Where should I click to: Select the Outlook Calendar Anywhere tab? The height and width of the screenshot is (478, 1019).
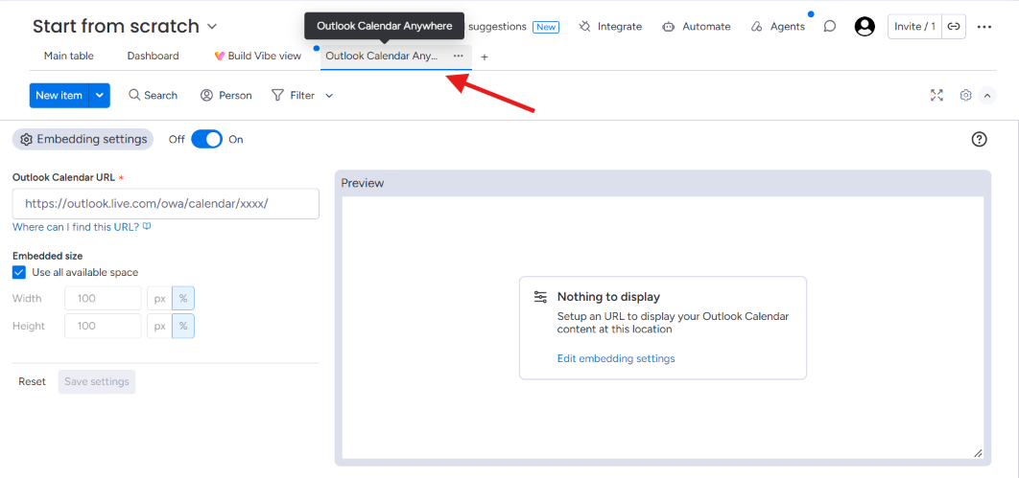[382, 56]
